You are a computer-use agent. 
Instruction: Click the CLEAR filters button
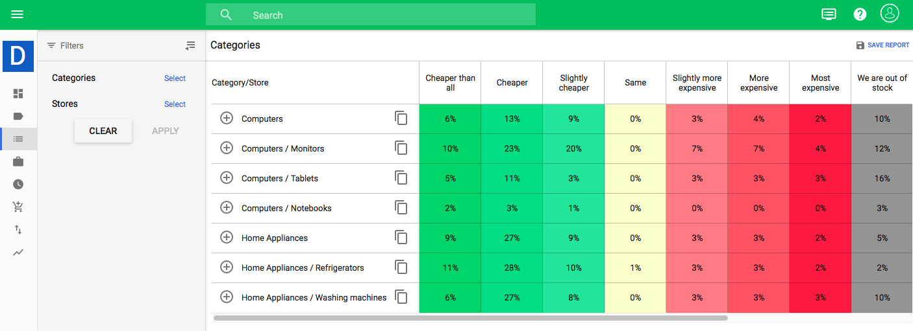coord(103,131)
